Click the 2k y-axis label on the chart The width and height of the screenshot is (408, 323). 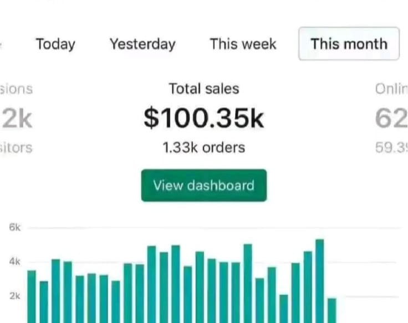[x=15, y=296]
